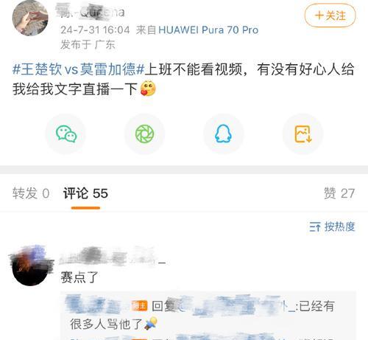Tap the first commenter's blurred username

coord(113,257)
